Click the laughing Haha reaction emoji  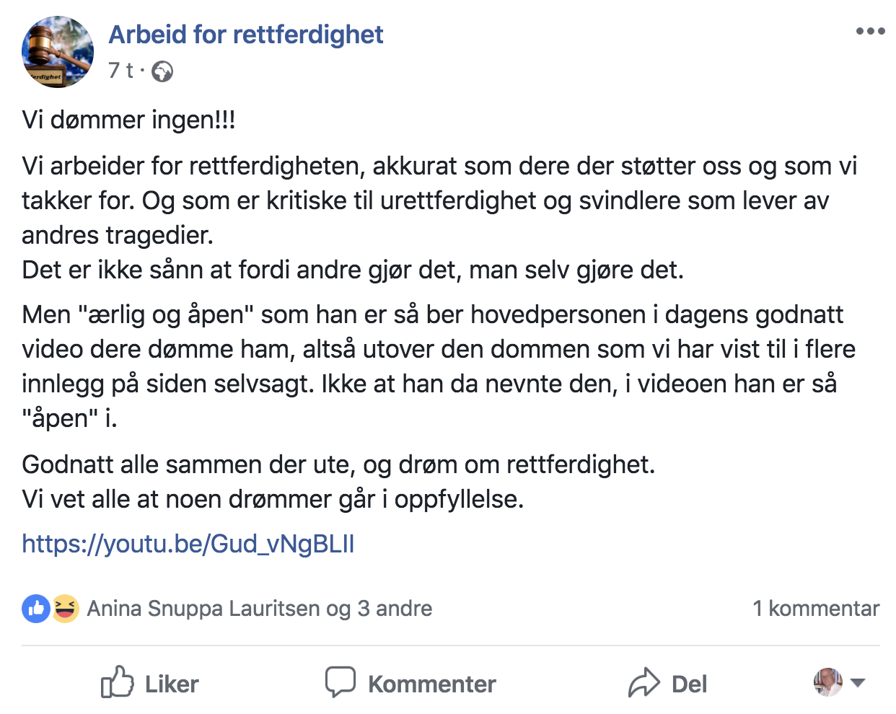tap(64, 609)
